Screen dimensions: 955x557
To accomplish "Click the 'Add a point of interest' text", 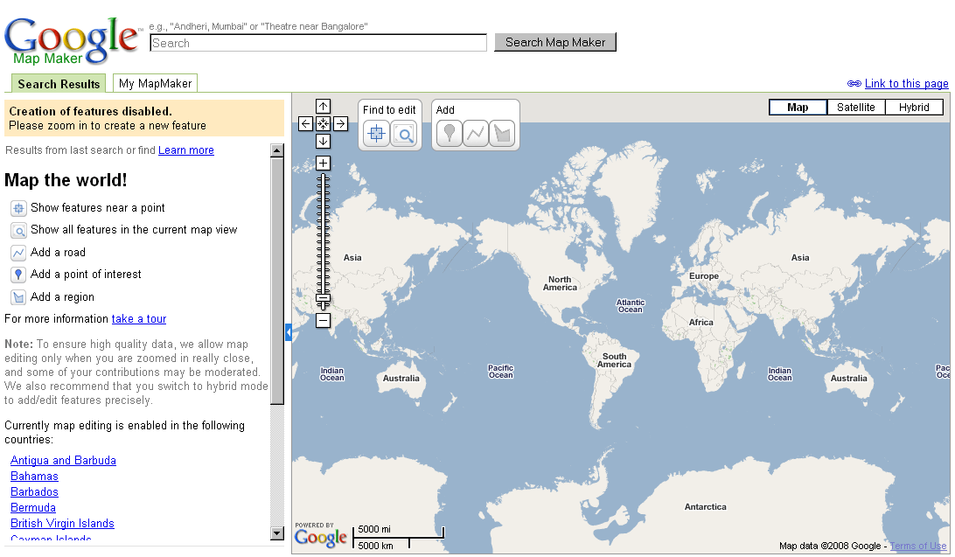I will coord(86,274).
